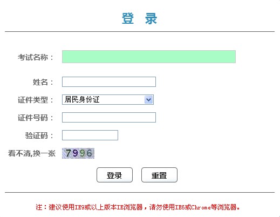Click the green 考试名称 field
The height and width of the screenshot is (217, 280).
149,57
